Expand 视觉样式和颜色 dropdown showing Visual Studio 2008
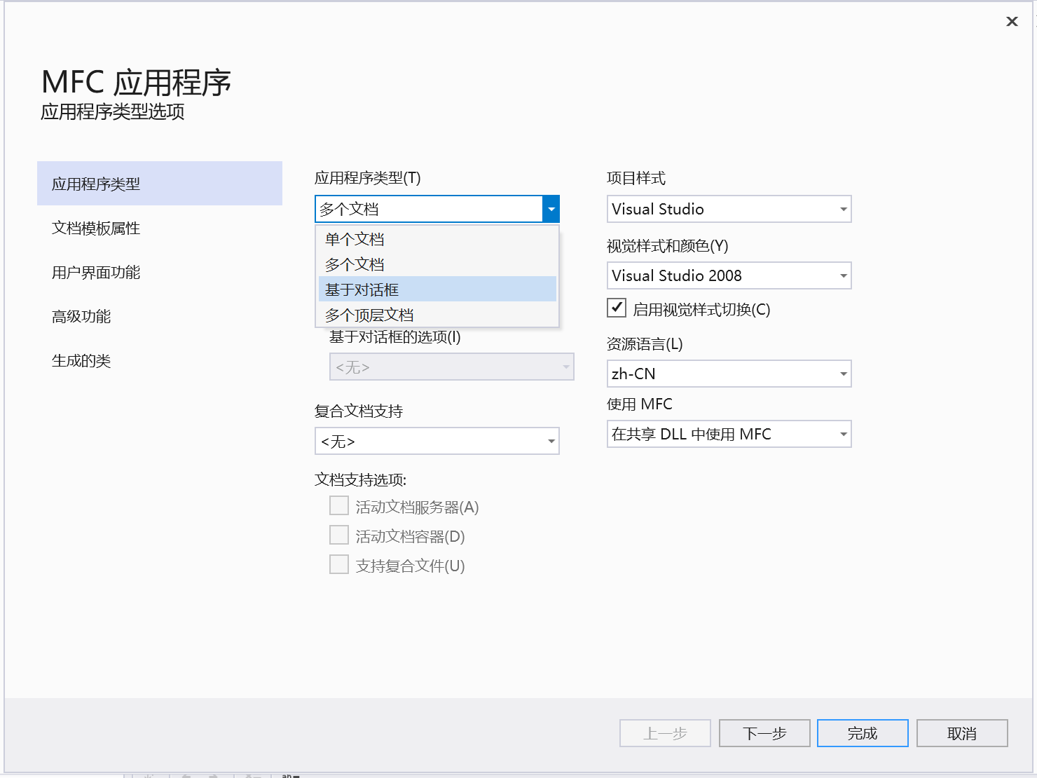Image resolution: width=1037 pixels, height=778 pixels. pos(729,275)
